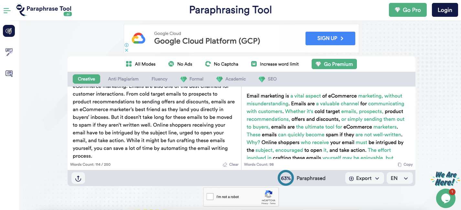Check the I'm not a robot box
Image resolution: width=461 pixels, height=210 pixels.
click(210, 196)
